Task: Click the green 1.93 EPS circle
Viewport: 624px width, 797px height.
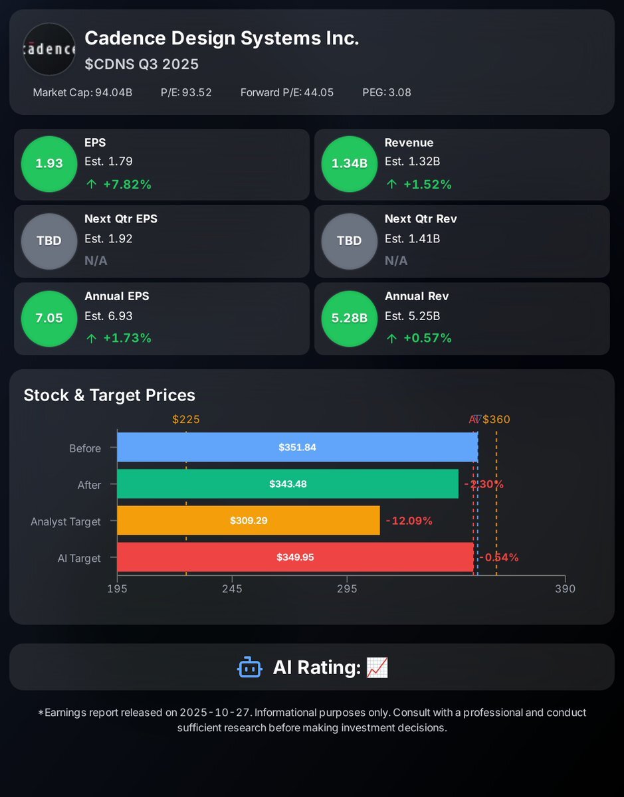Action: (x=49, y=163)
